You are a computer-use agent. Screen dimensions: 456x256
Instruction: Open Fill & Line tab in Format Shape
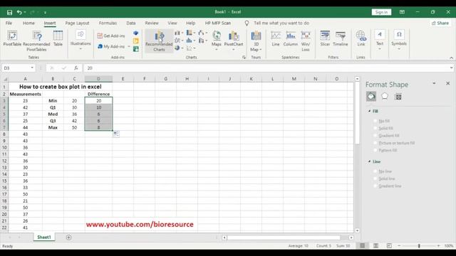coord(371,97)
